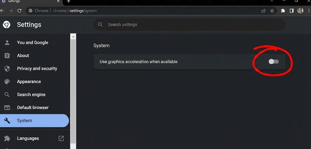Viewport: 311px width, 149px height.
Task: Bookmark this page with the star icon
Action: [x=272, y=11]
